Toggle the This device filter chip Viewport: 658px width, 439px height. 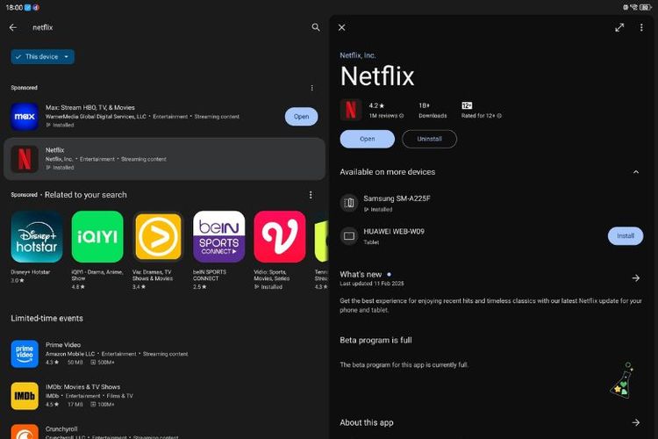(42, 57)
